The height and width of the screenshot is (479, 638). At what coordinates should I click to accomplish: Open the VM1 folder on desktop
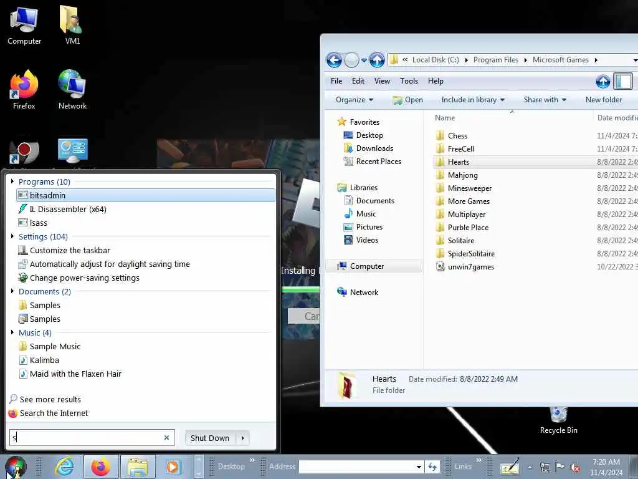pos(72,25)
